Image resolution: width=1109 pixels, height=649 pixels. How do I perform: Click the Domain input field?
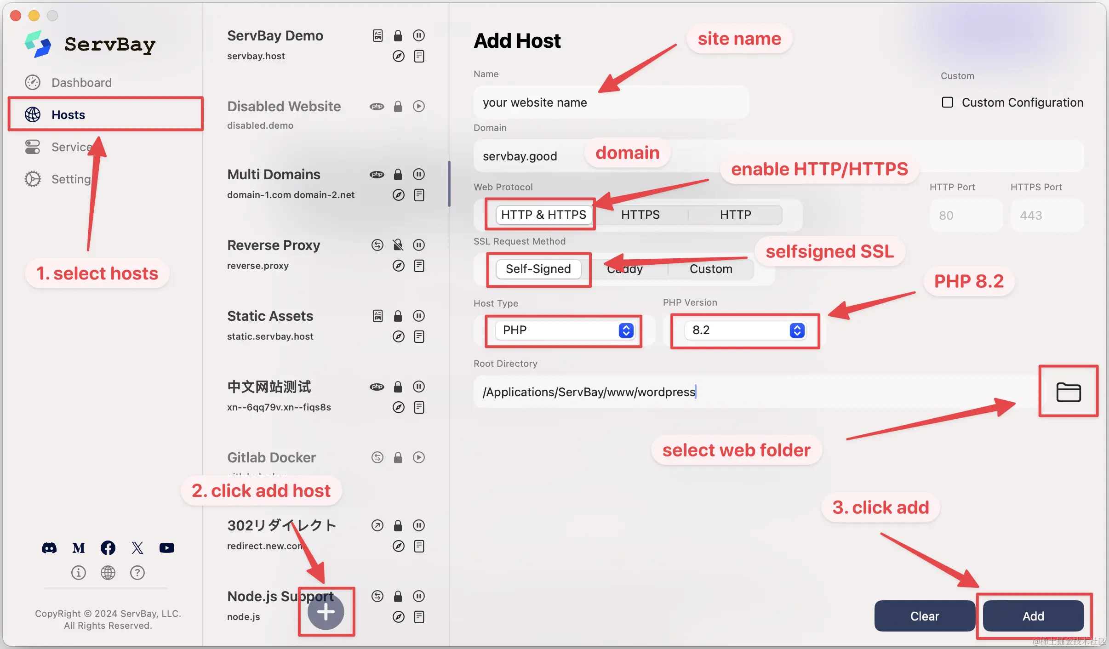tap(778, 156)
